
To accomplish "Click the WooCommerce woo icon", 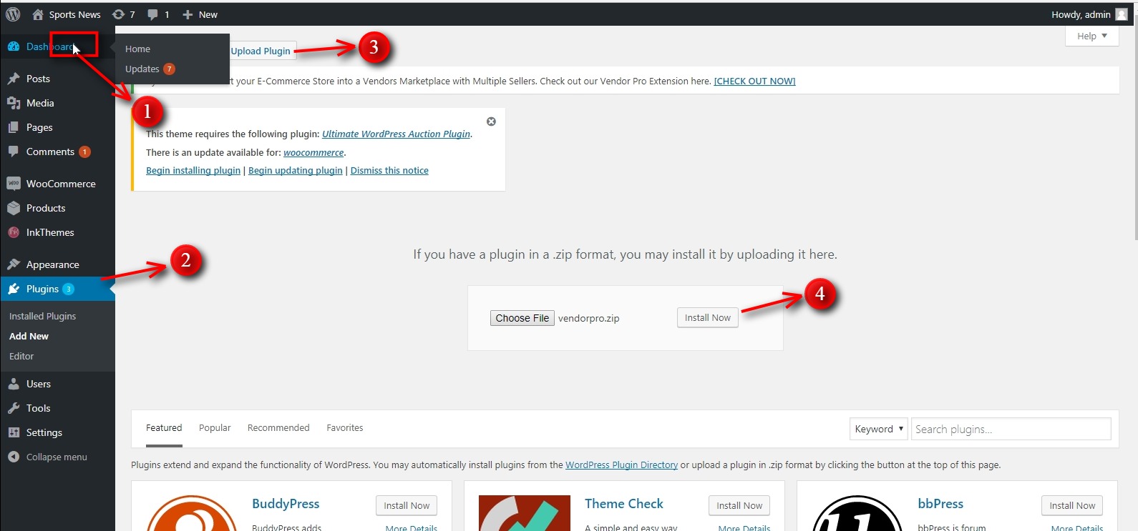I will click(x=13, y=184).
